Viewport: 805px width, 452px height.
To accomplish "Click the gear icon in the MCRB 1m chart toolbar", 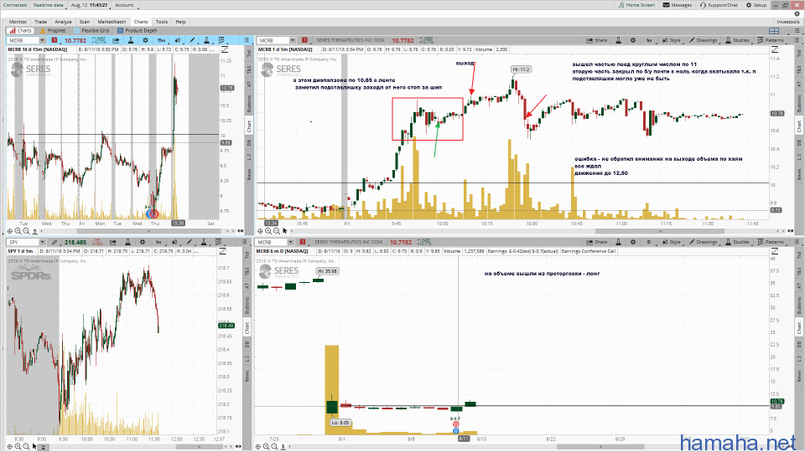I will (632, 40).
